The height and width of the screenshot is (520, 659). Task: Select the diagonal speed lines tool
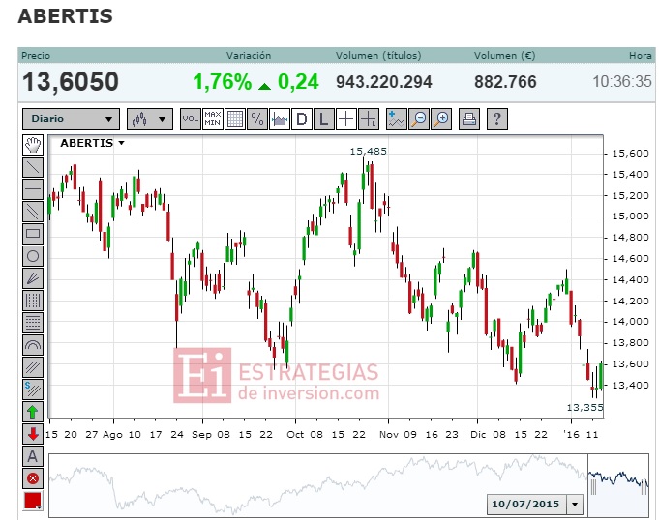tap(32, 367)
